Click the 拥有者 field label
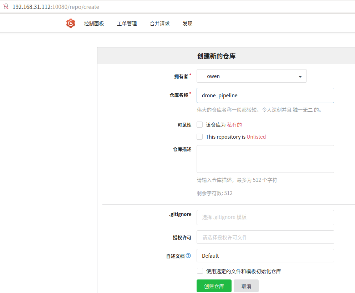The height and width of the screenshot is (293, 355). [181, 77]
